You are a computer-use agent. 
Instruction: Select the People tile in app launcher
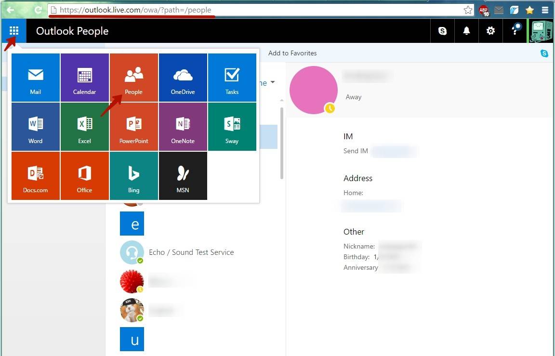tap(134, 78)
